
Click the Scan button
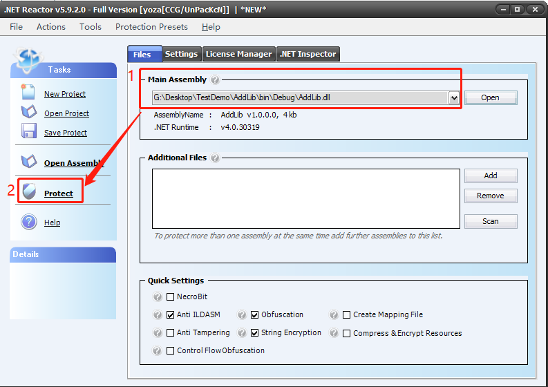click(x=491, y=221)
